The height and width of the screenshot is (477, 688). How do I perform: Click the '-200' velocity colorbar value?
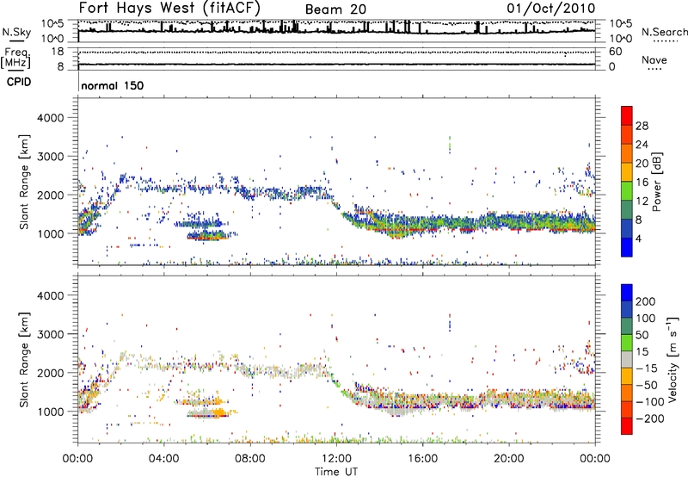[650, 418]
